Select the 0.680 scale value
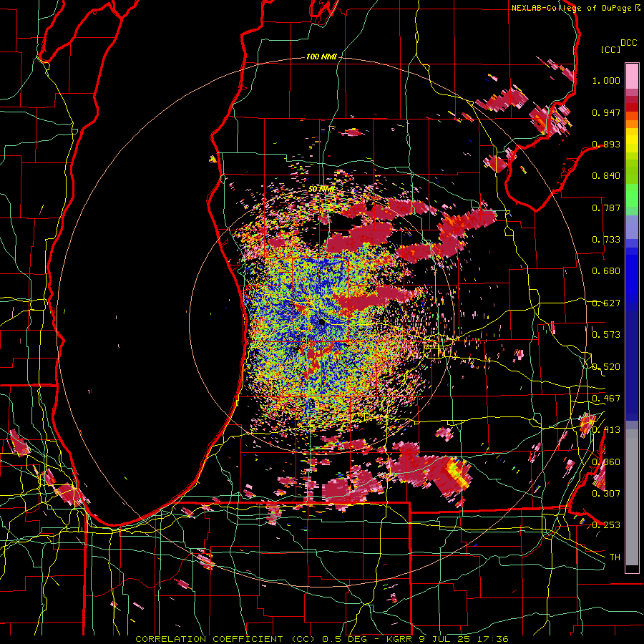The width and height of the screenshot is (644, 644). pos(606,271)
